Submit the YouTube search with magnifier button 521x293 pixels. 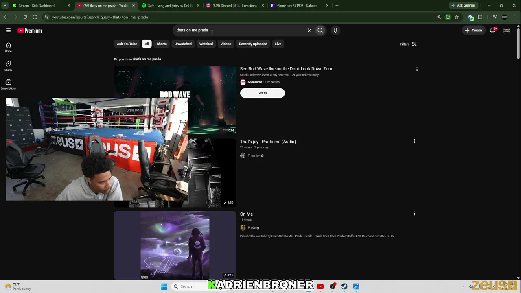320,30
